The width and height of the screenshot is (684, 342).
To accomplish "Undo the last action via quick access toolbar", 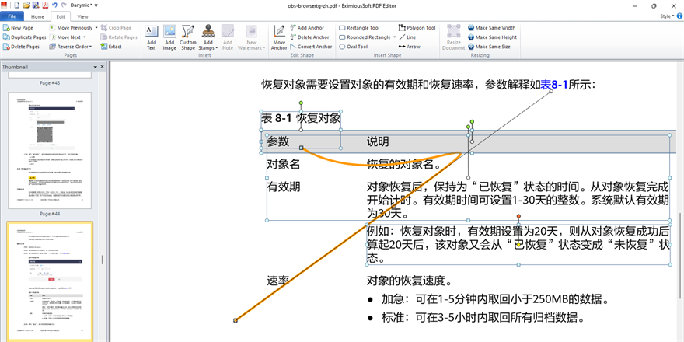I will [54, 5].
